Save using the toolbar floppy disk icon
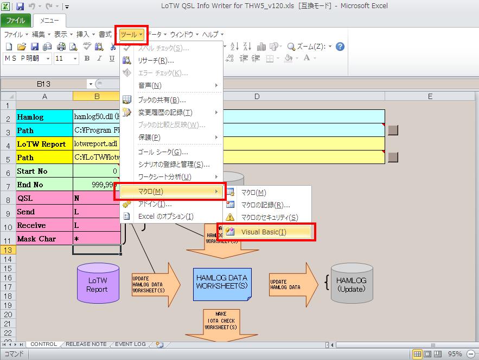Screen dimensions: 479x360 (x=35, y=47)
